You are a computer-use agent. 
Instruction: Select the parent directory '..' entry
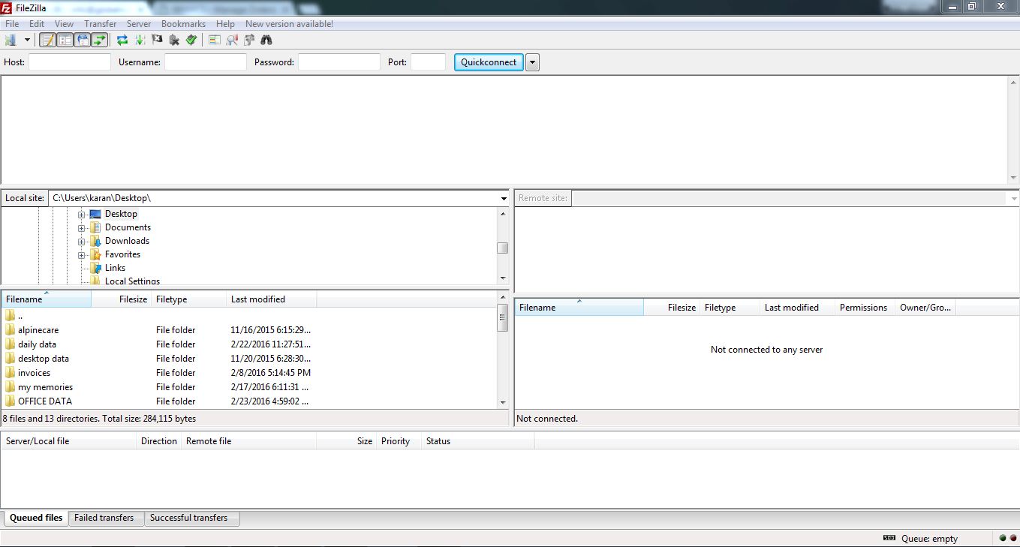click(x=248, y=316)
